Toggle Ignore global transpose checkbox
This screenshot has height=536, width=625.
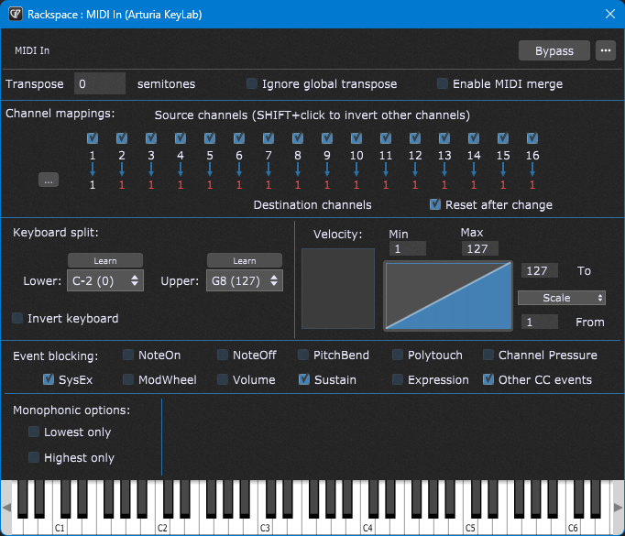coord(251,83)
